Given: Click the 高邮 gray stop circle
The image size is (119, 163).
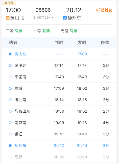Looking at the screenshot, I should (x=10, y=157).
